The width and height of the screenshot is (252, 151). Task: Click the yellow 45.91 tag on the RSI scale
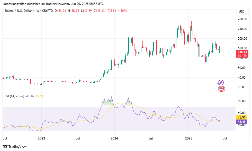click(x=241, y=117)
